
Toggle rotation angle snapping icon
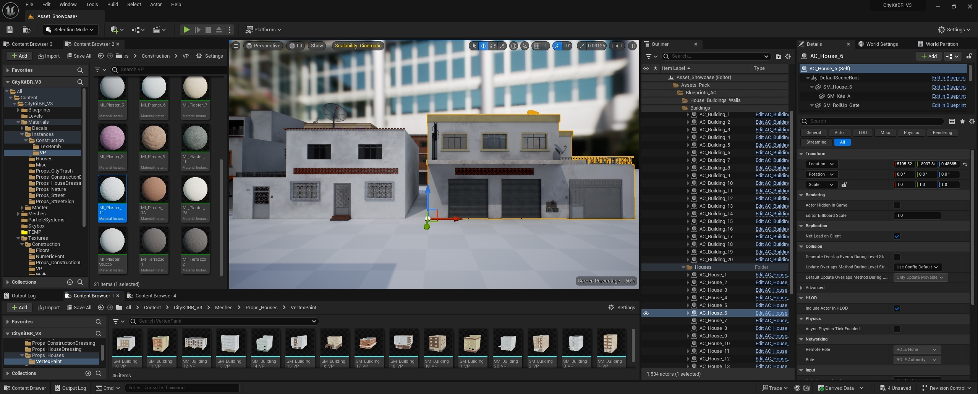(557, 46)
